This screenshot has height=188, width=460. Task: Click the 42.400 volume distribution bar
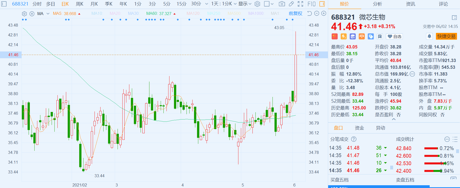[433, 171]
